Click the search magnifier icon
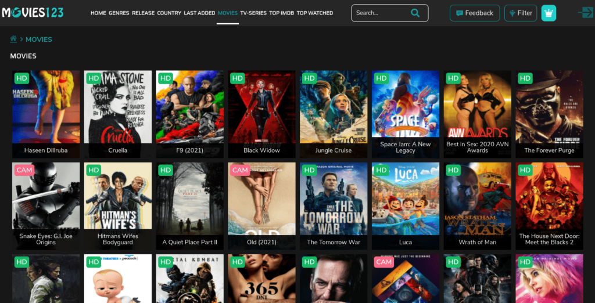595x303 pixels. [x=415, y=13]
